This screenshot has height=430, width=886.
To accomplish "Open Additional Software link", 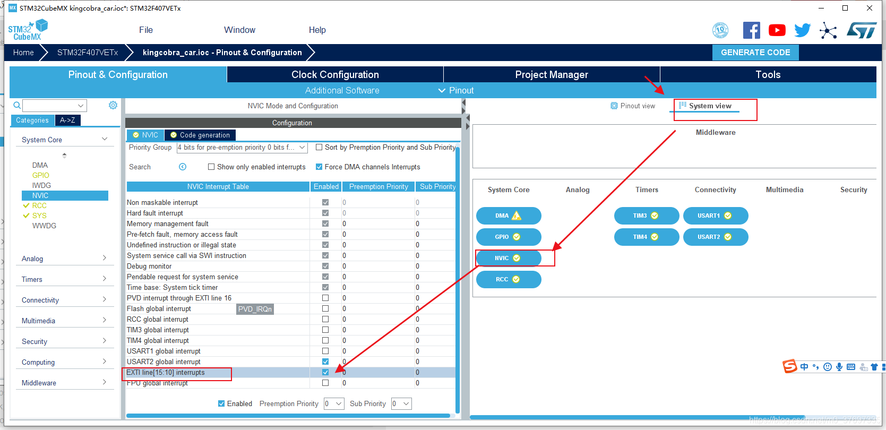I will 342,90.
